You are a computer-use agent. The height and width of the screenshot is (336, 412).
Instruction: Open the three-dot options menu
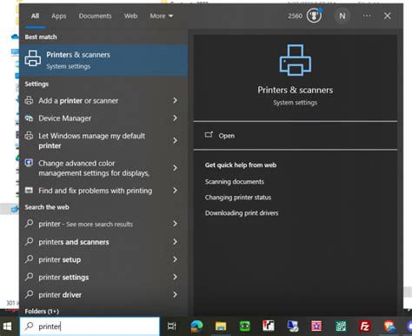(x=367, y=16)
